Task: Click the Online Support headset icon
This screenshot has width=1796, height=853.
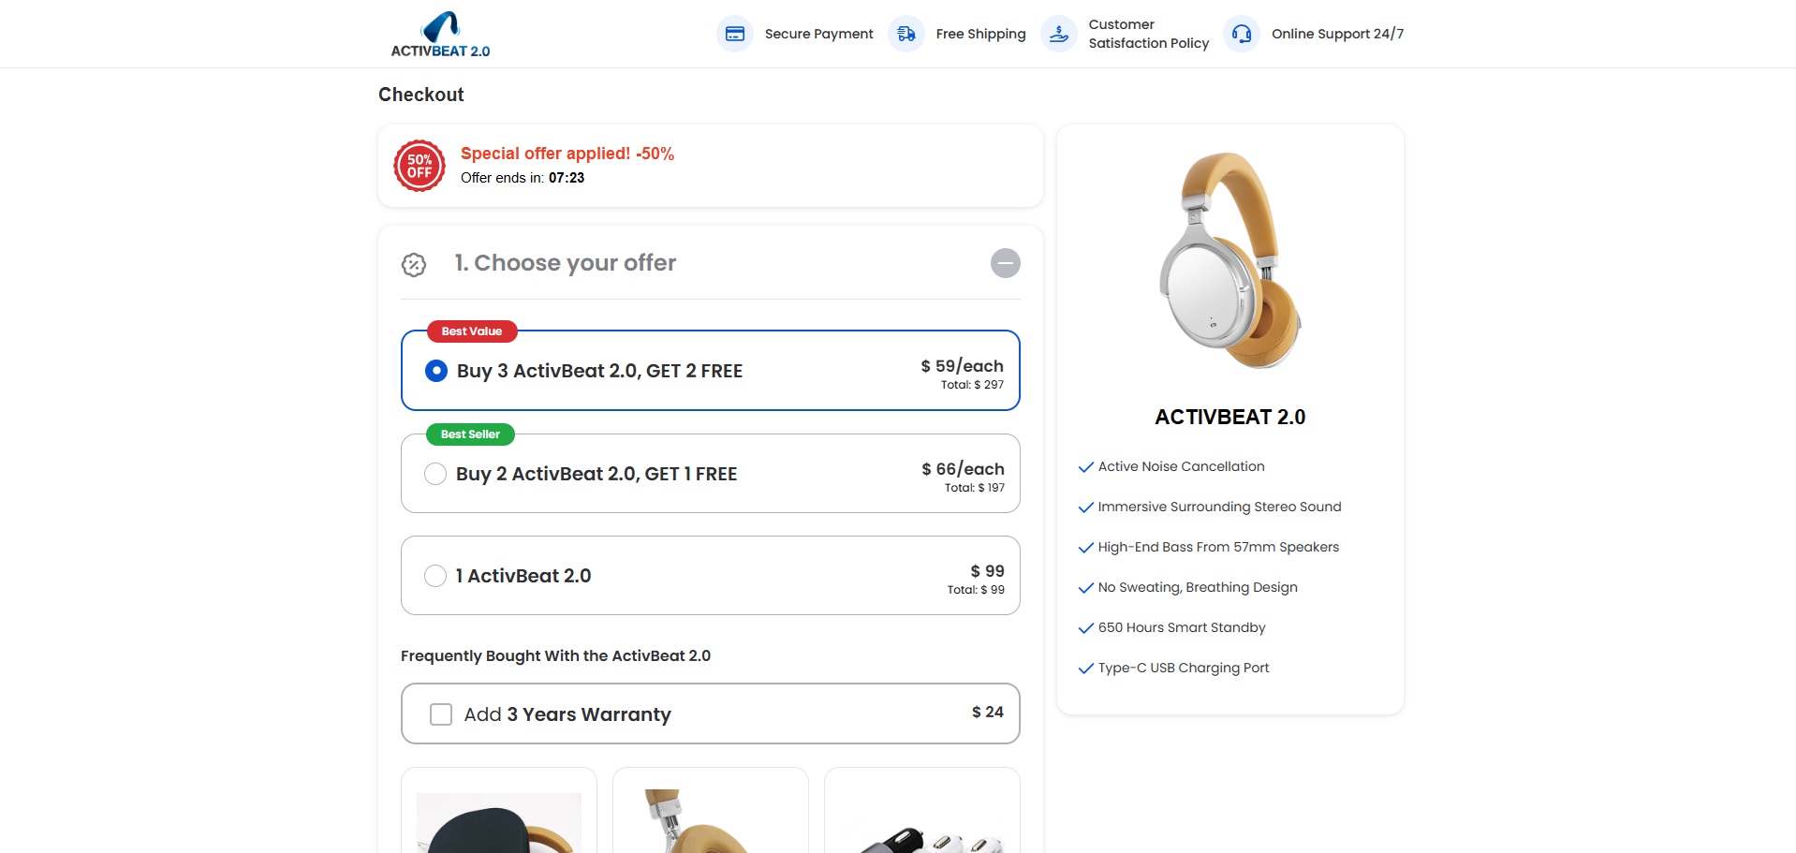Action: tap(1242, 35)
